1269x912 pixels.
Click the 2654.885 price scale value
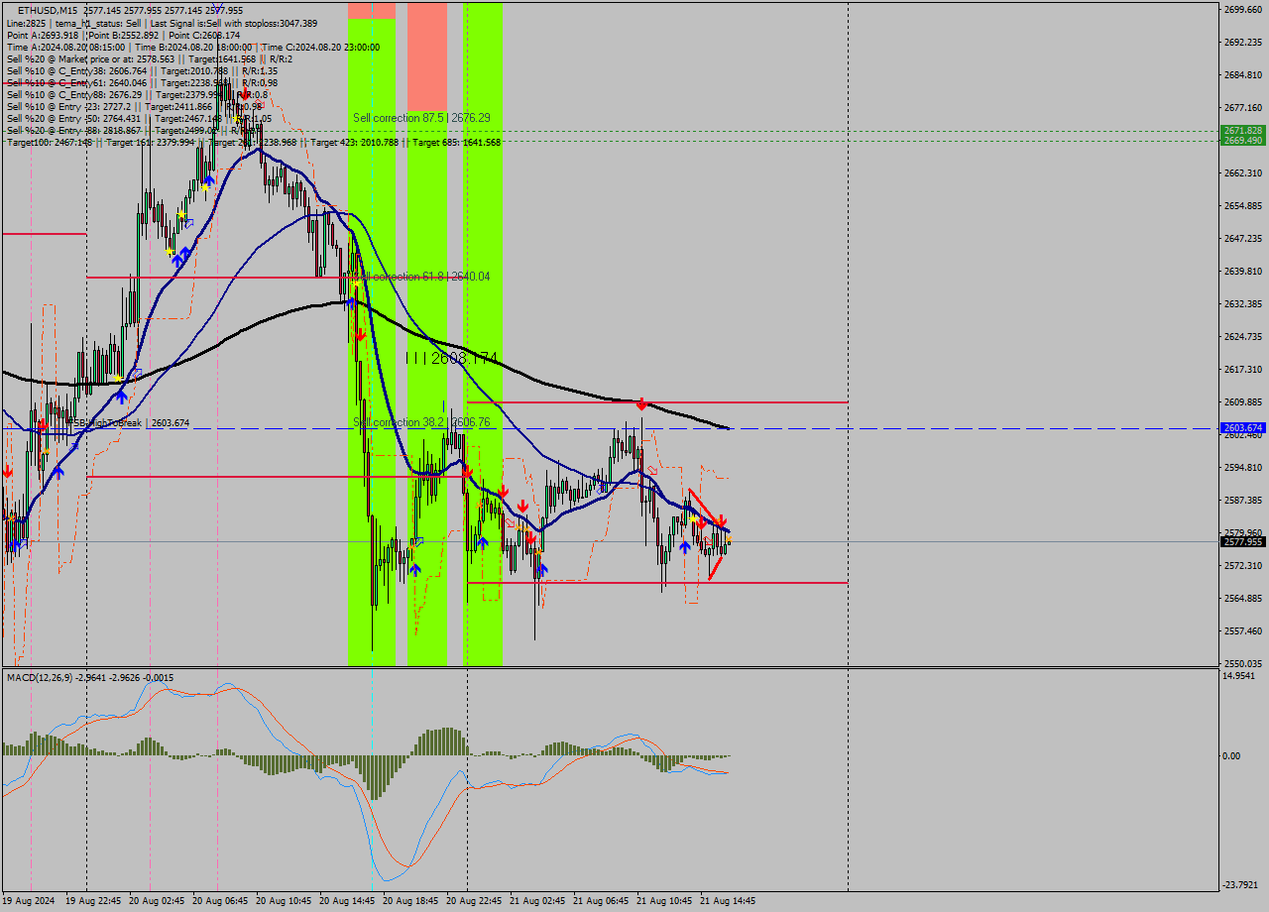(x=1243, y=205)
